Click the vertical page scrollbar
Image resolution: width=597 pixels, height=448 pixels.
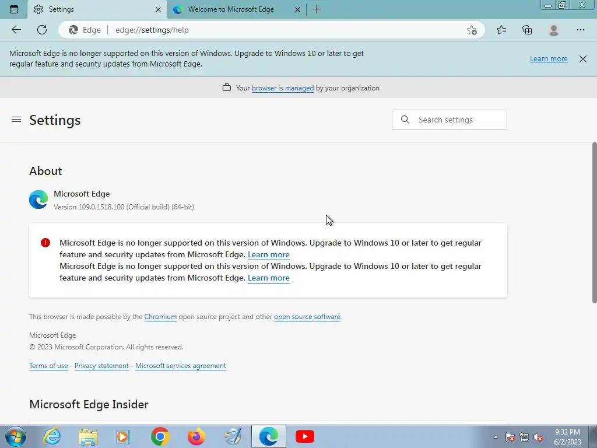tap(594, 223)
